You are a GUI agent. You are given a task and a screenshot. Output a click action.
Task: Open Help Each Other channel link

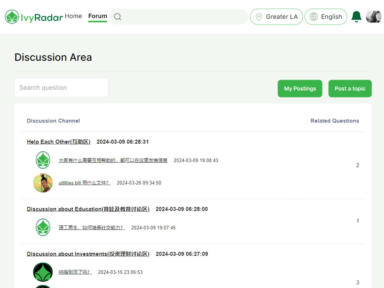pyautogui.click(x=58, y=142)
